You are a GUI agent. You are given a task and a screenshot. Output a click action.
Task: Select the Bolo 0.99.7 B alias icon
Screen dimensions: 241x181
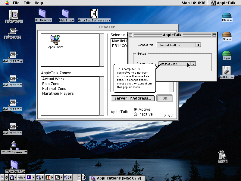(13, 79)
